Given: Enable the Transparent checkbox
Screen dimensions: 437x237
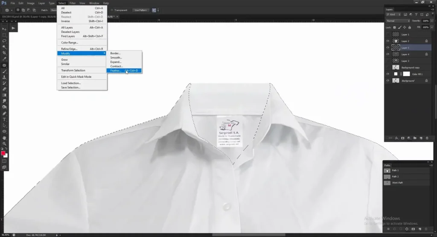Looking at the screenshot, I should pos(112,10).
